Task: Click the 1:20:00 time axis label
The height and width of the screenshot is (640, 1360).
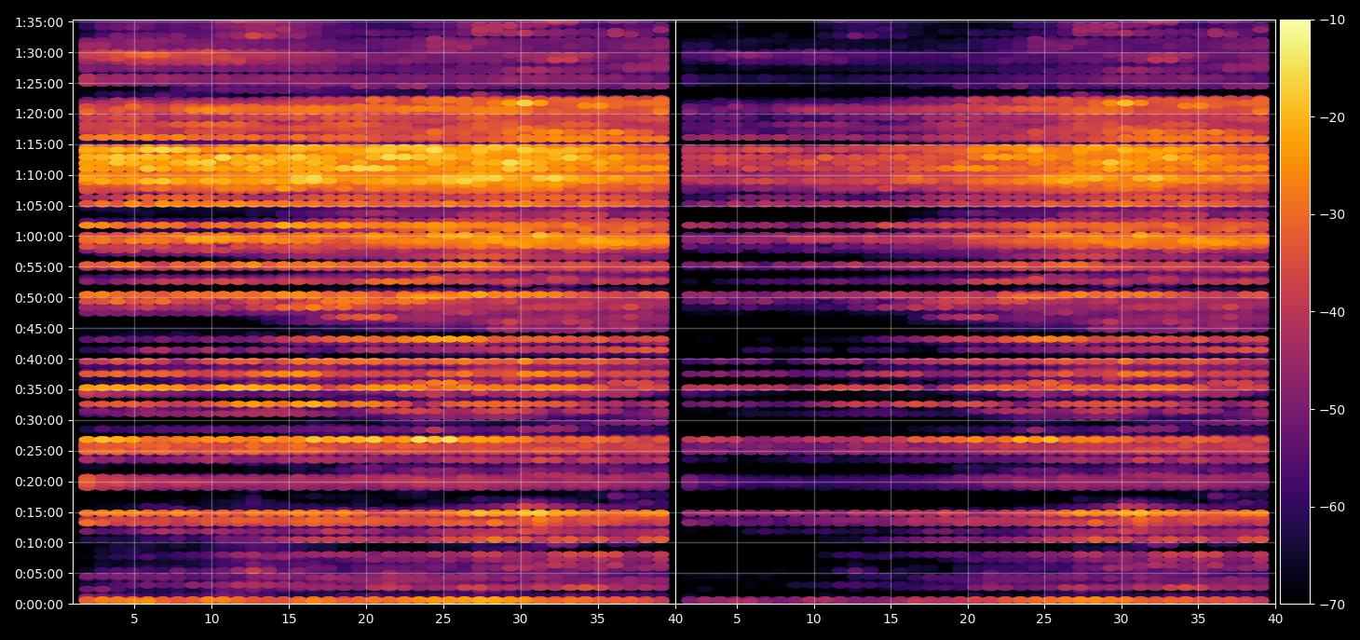Action: pos(39,114)
